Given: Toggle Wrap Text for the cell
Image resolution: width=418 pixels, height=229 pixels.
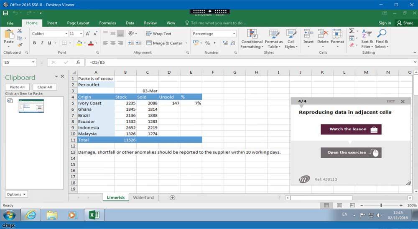Looking at the screenshot, I should tap(158, 34).
